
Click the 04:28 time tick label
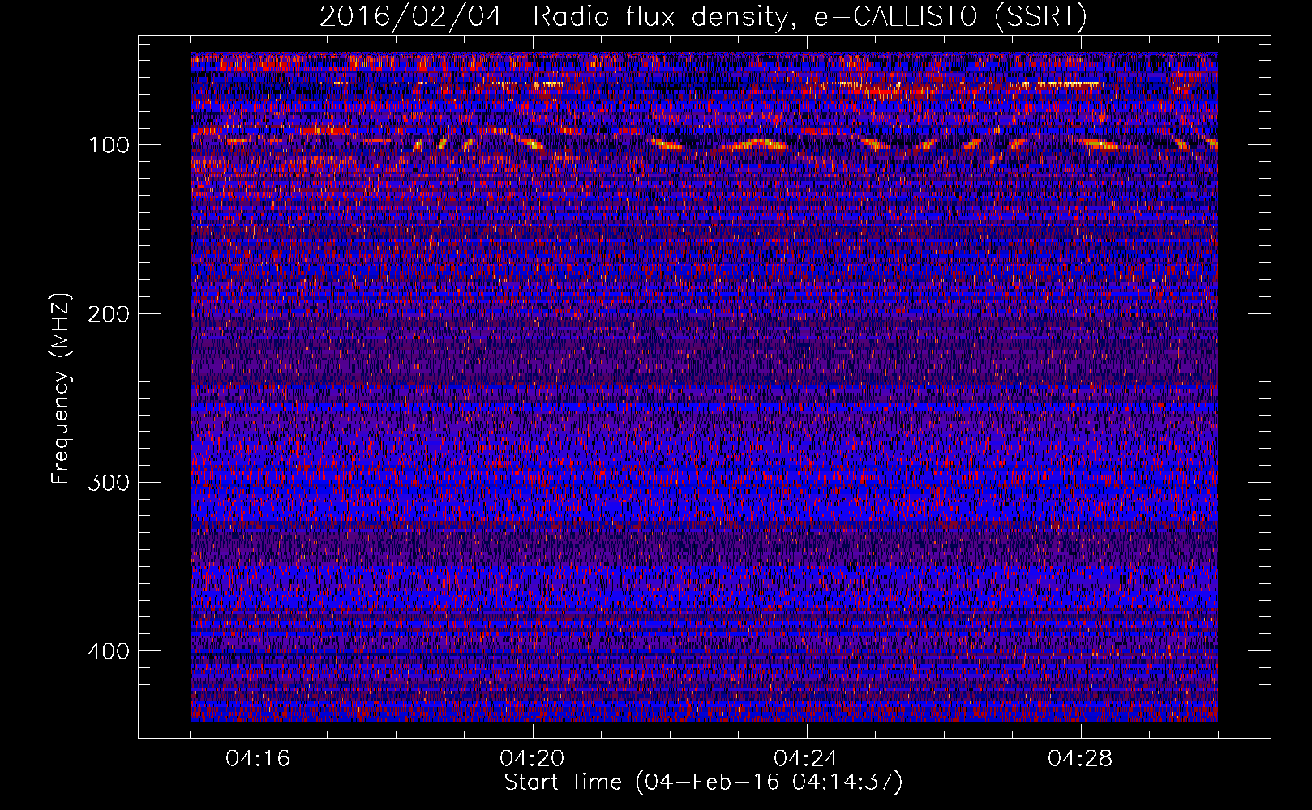(1080, 759)
